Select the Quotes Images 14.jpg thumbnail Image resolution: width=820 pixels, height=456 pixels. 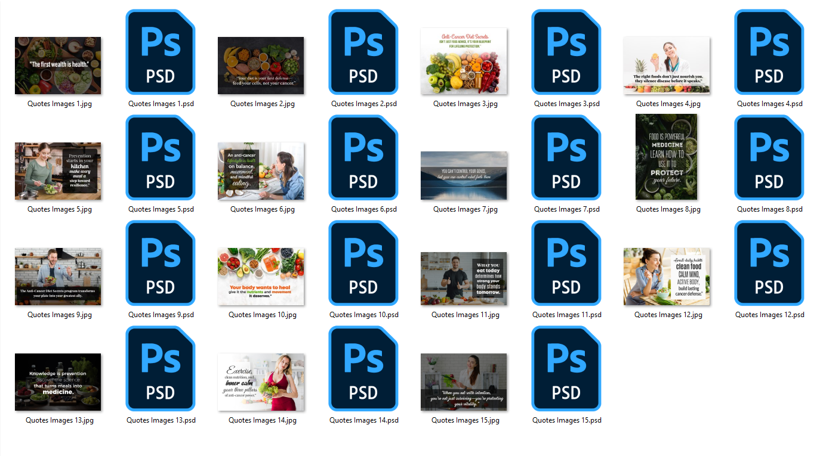(261, 382)
